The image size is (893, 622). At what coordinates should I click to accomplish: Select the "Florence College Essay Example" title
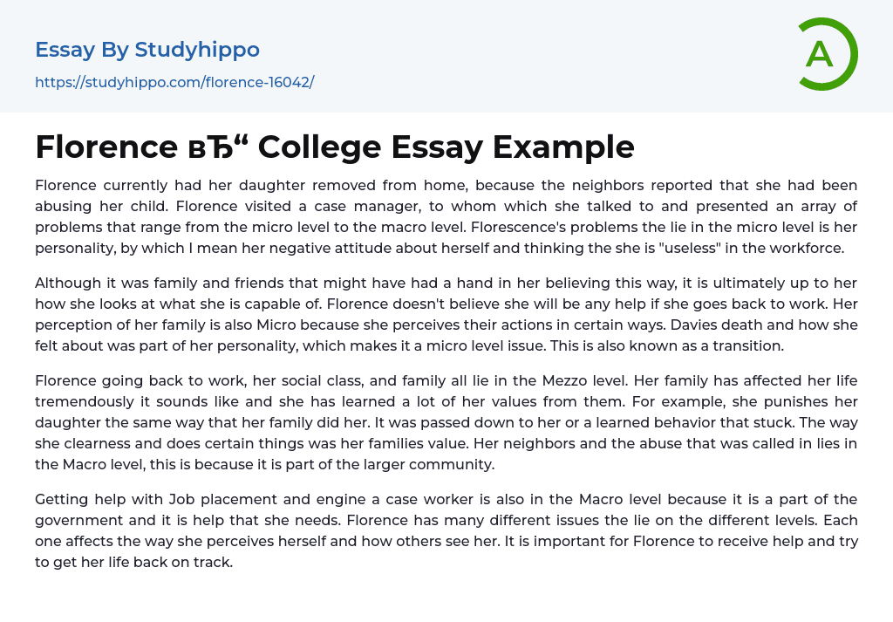[x=335, y=147]
